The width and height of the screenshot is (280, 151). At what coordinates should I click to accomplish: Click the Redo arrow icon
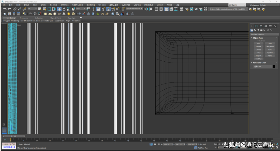[x=9, y=9]
